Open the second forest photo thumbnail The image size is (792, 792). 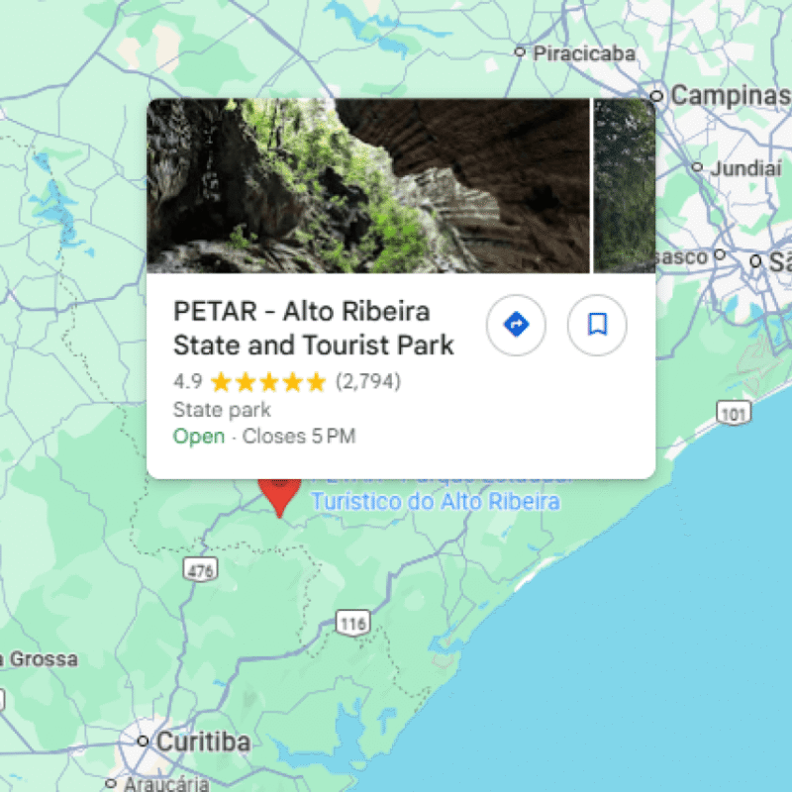[x=625, y=186]
